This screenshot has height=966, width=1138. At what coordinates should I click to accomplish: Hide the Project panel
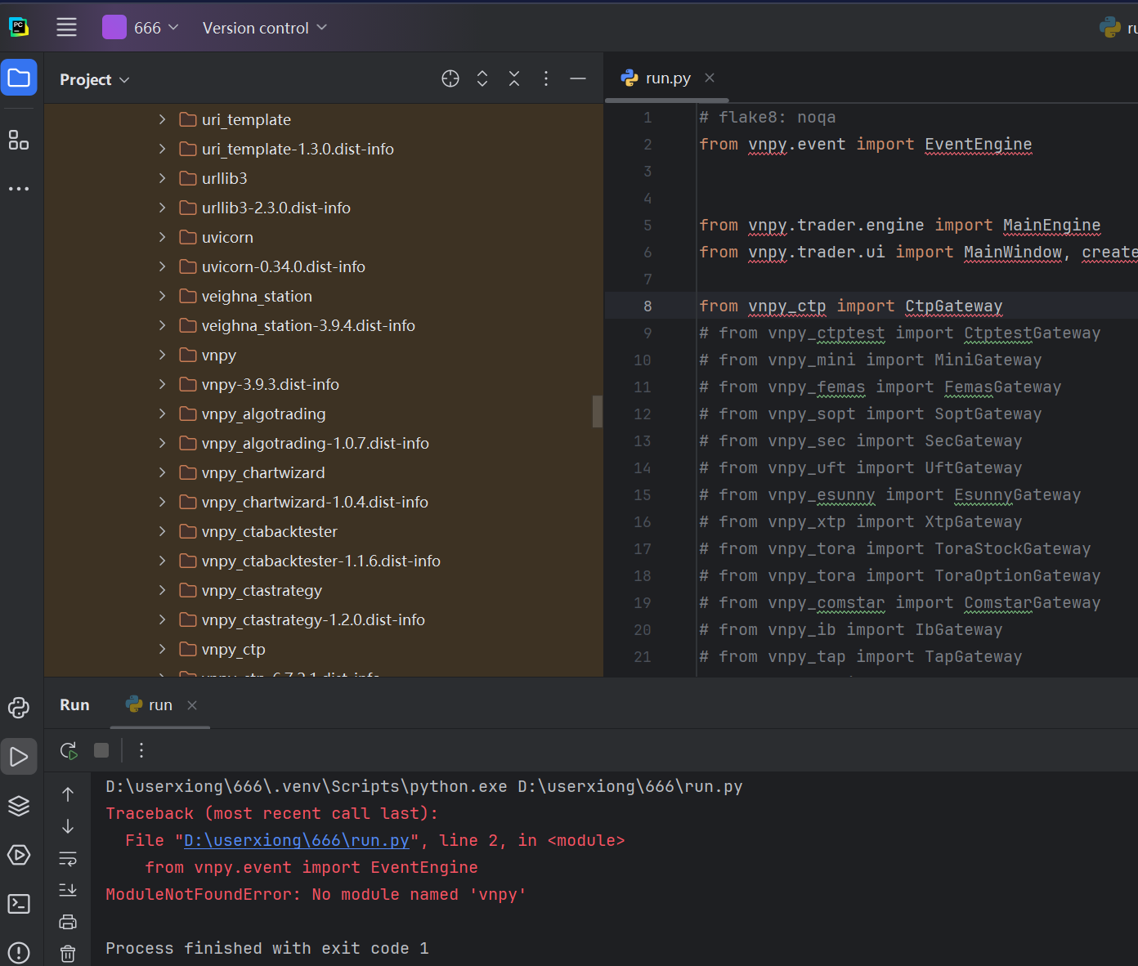tap(578, 78)
